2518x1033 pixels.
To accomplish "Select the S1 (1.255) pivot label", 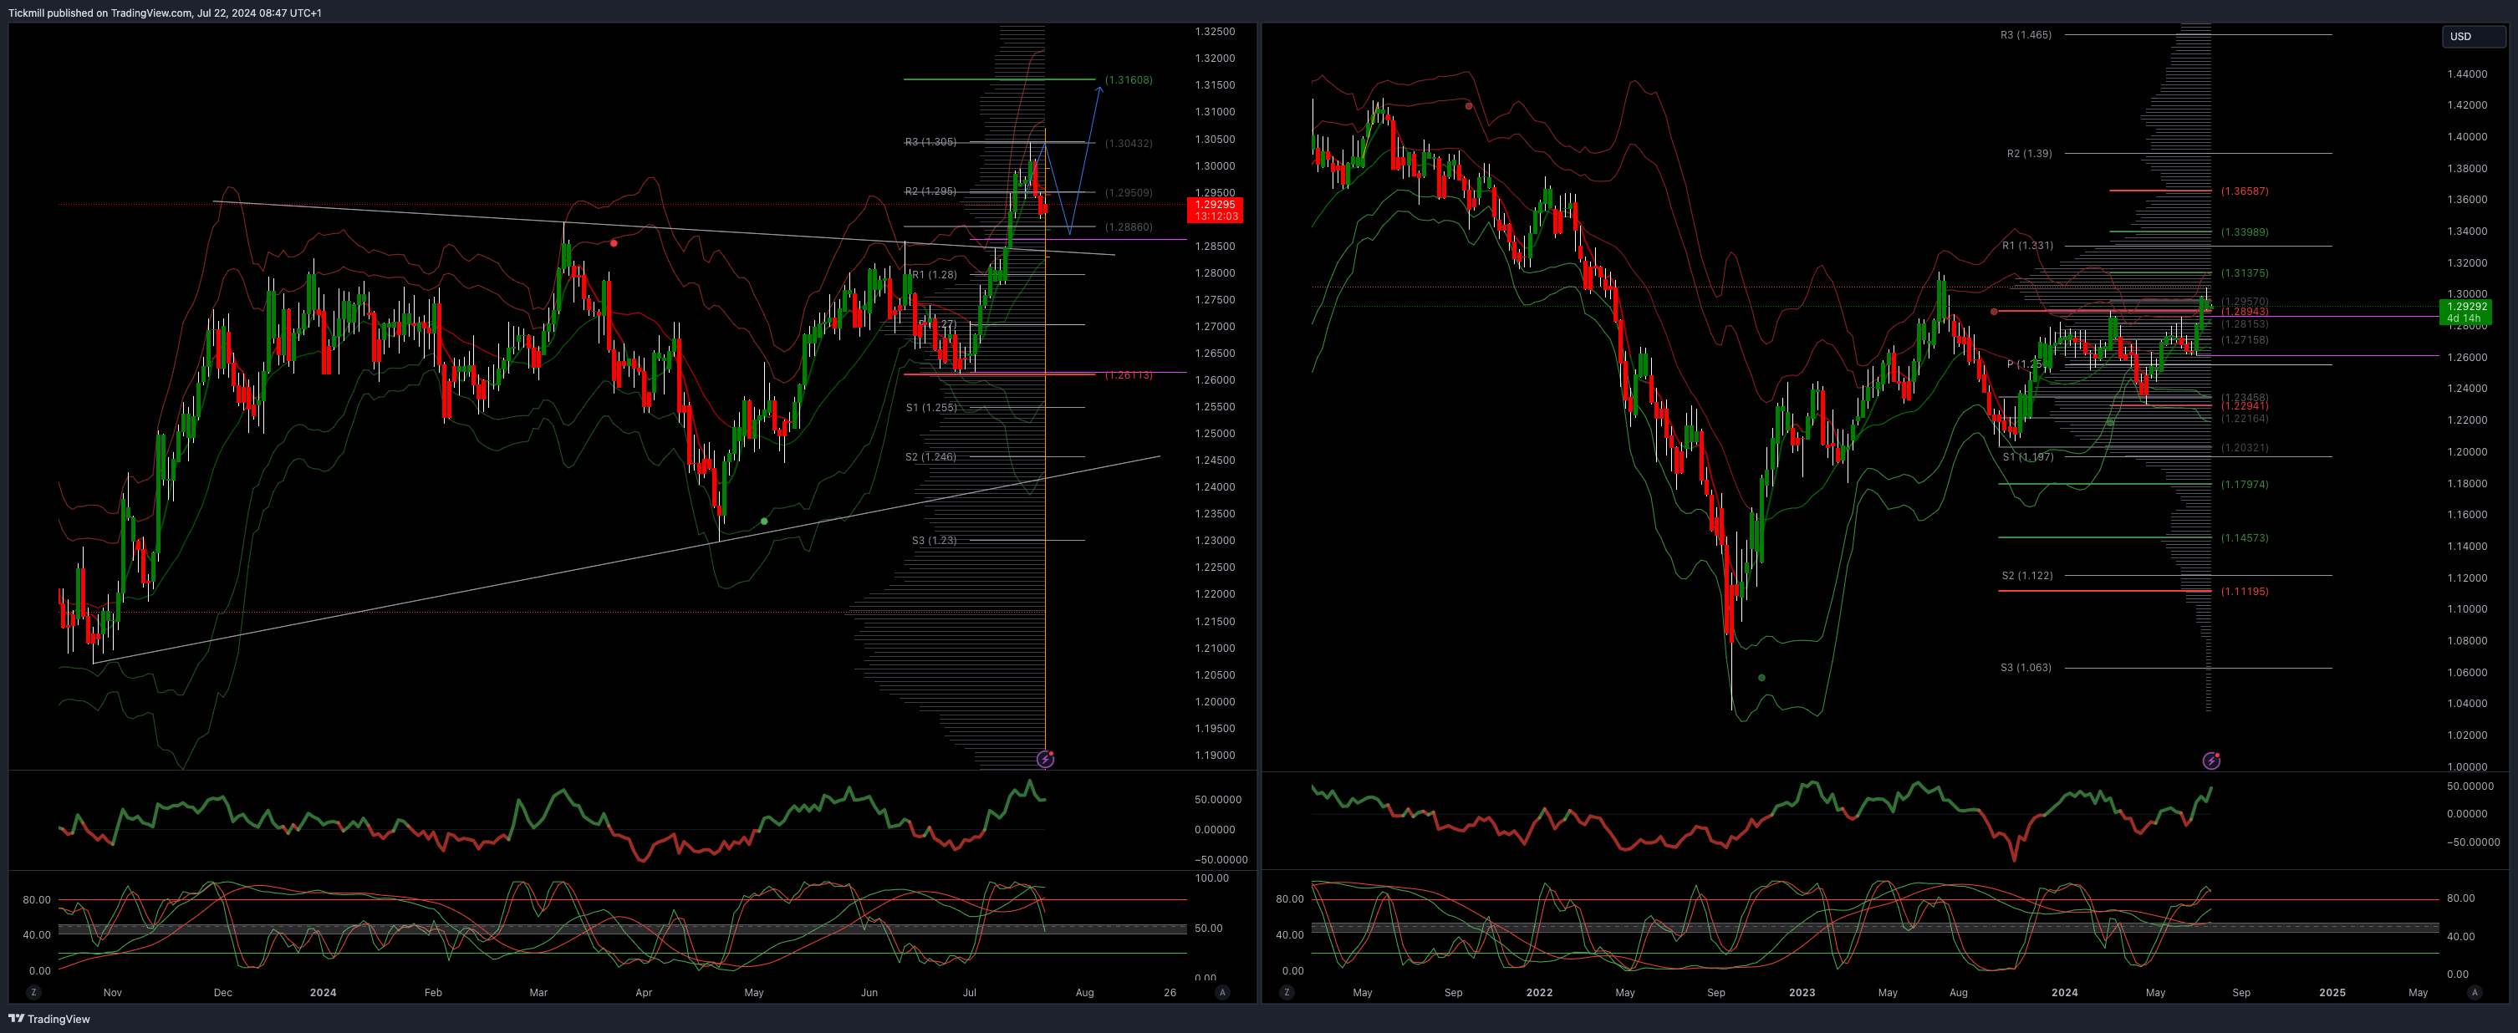I will coord(930,408).
